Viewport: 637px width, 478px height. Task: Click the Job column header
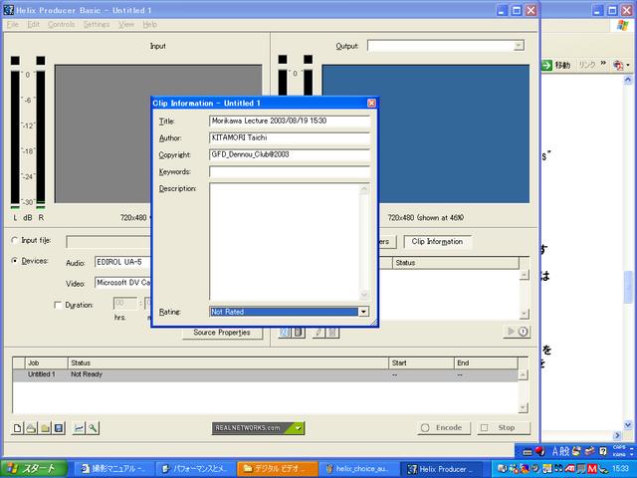(x=47, y=362)
